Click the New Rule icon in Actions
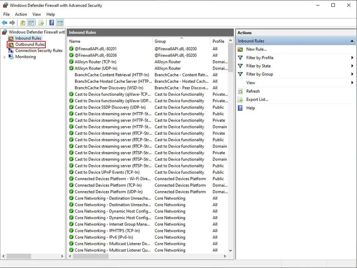Viewport: 357px width, 268px height. (x=240, y=49)
